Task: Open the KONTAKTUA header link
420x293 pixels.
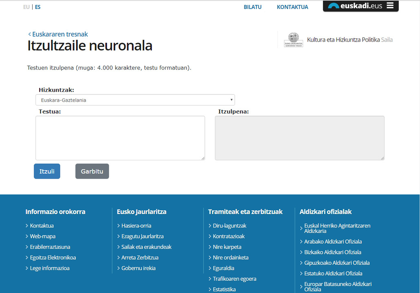Action: (292, 7)
